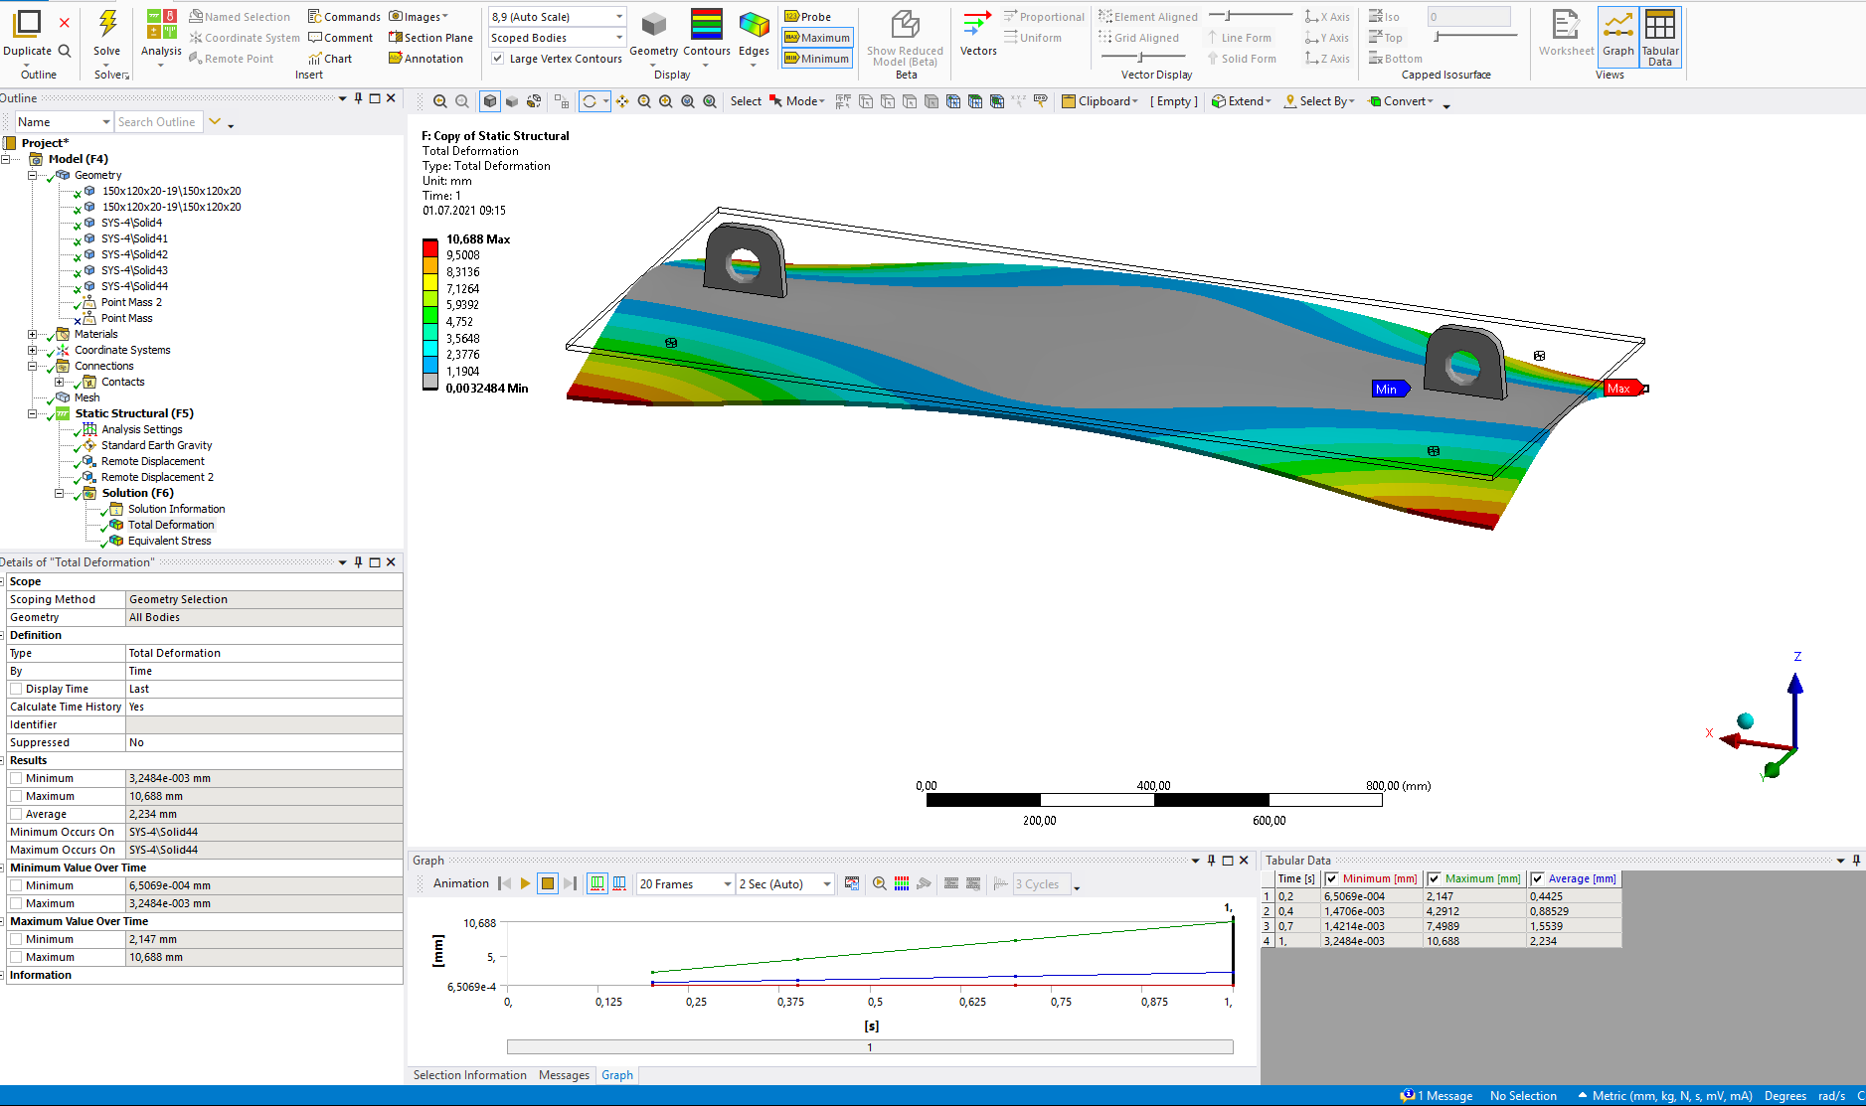Open the Convert menu
Screen dimensions: 1866x1106
[x=1402, y=101]
